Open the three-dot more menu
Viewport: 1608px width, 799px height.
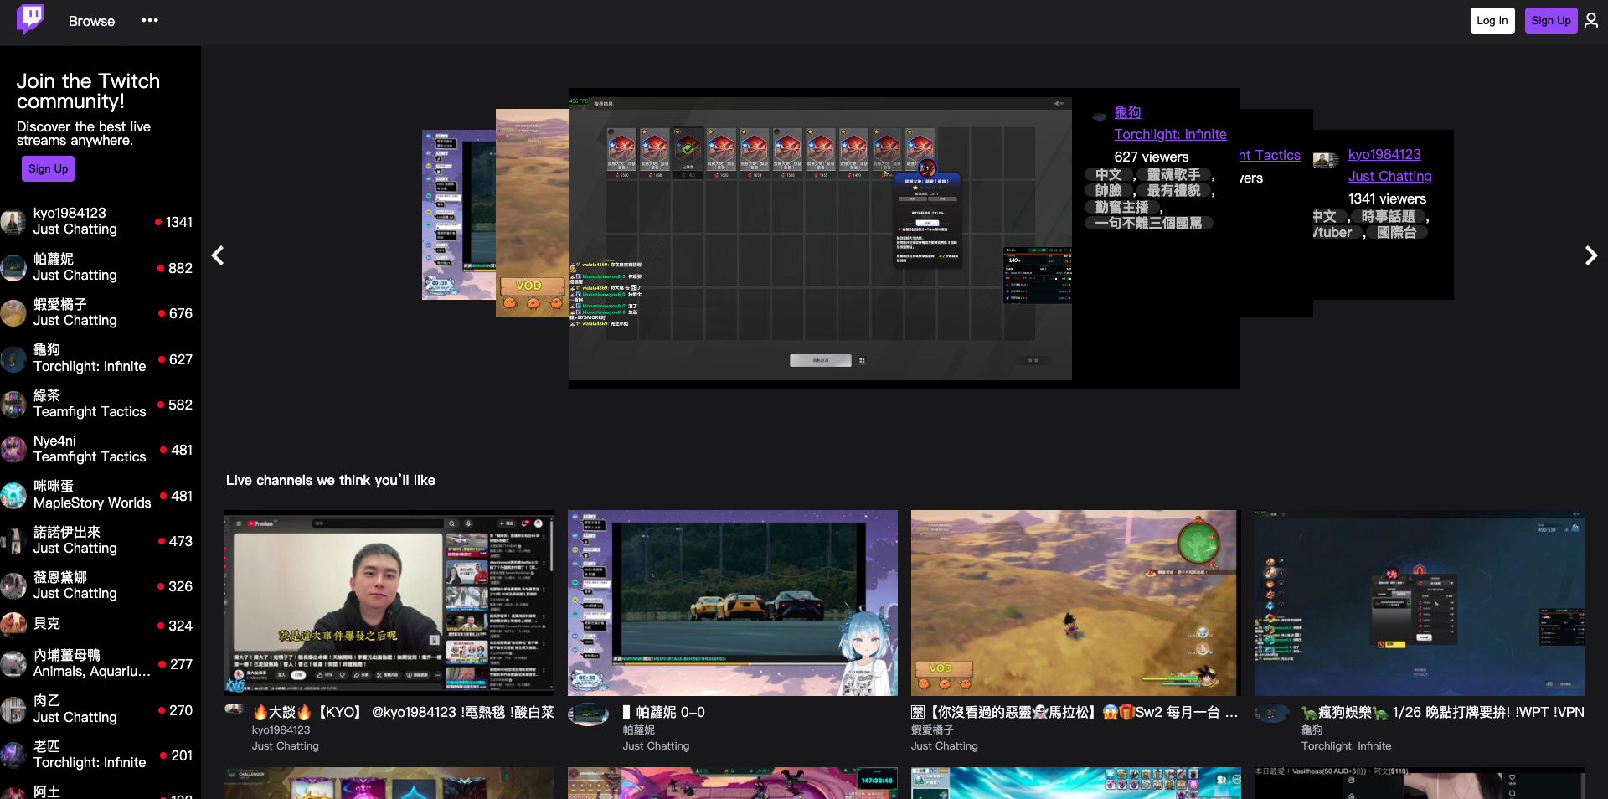[150, 21]
